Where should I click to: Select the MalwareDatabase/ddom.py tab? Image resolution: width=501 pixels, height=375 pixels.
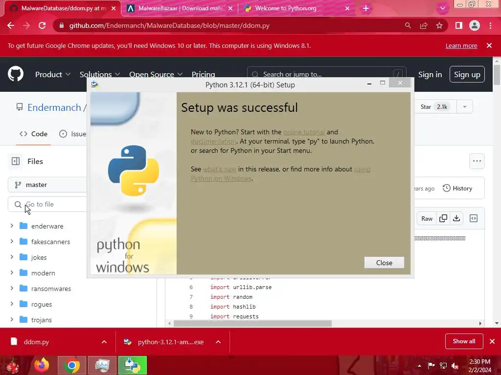coord(63,8)
